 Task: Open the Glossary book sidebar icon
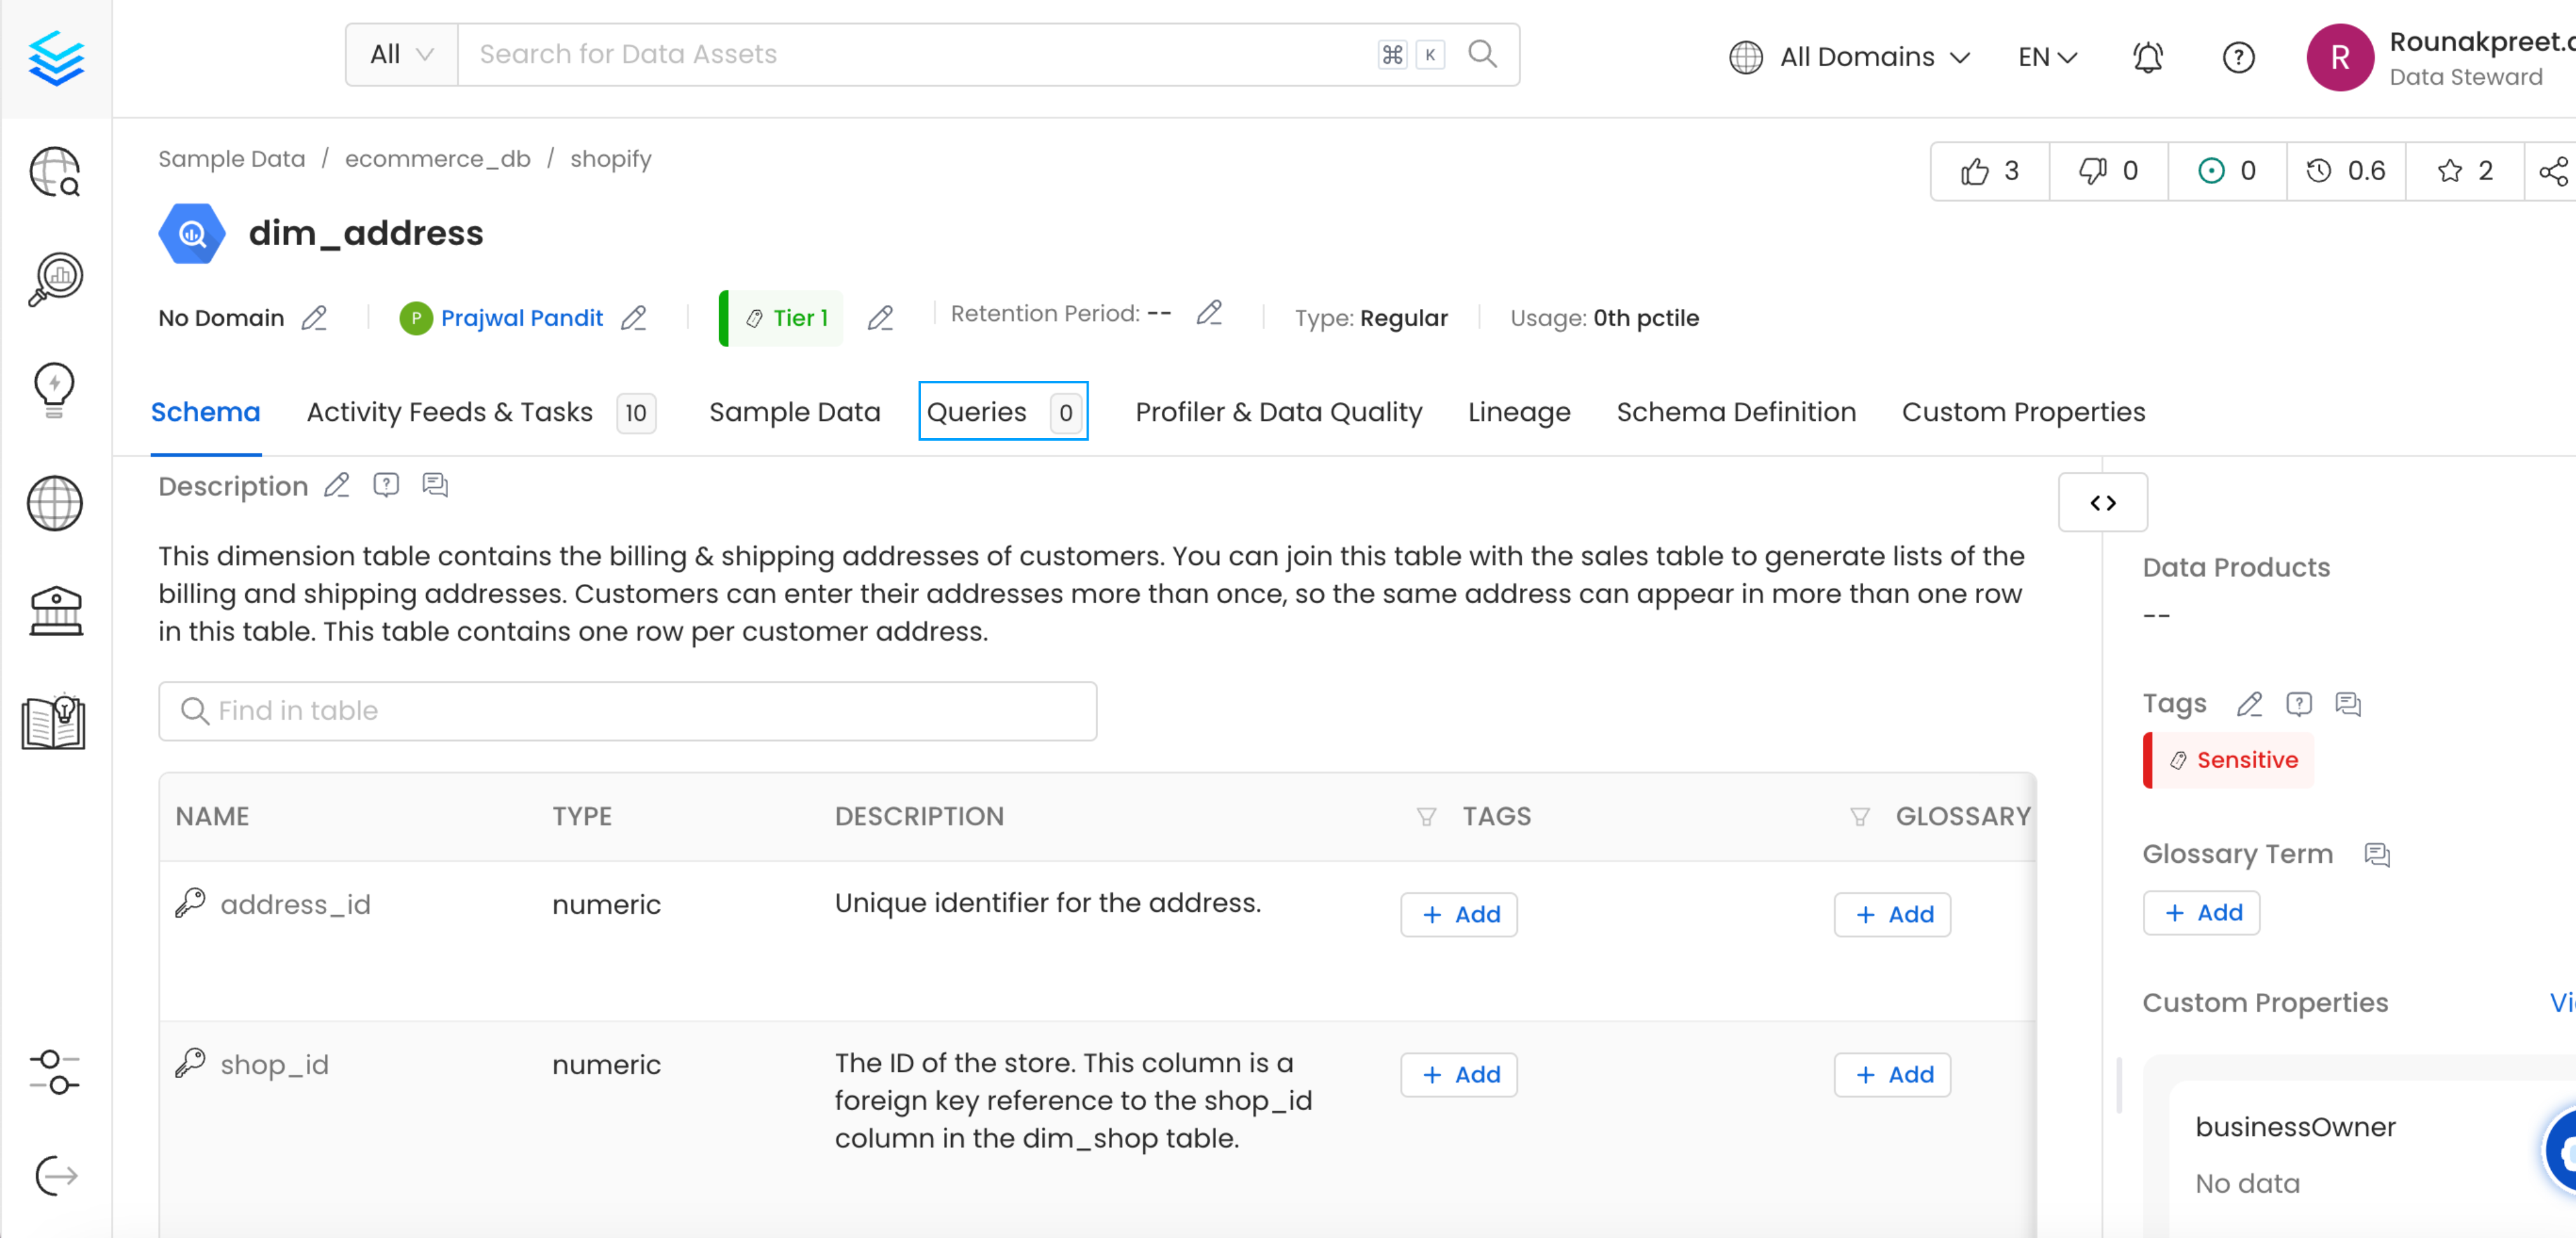pos(54,721)
